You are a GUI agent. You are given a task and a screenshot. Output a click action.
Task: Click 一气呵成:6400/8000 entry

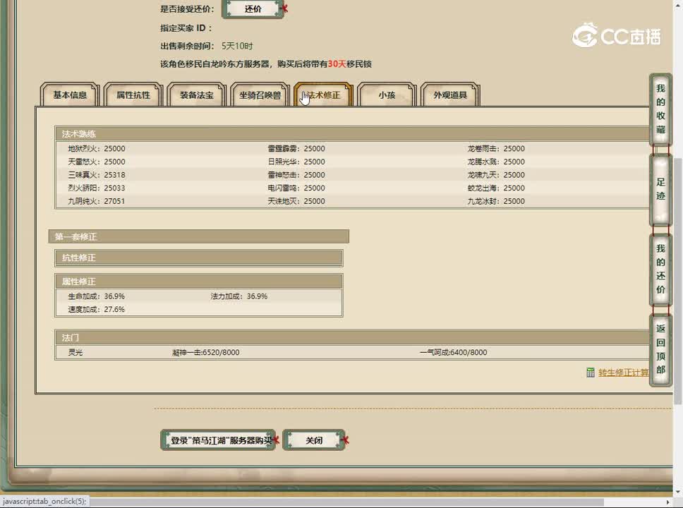(x=454, y=352)
